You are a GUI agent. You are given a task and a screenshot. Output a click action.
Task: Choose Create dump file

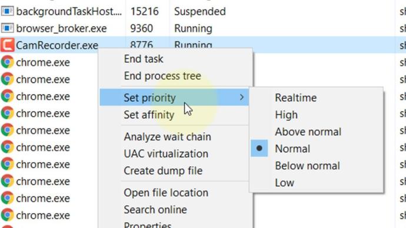coord(163,171)
